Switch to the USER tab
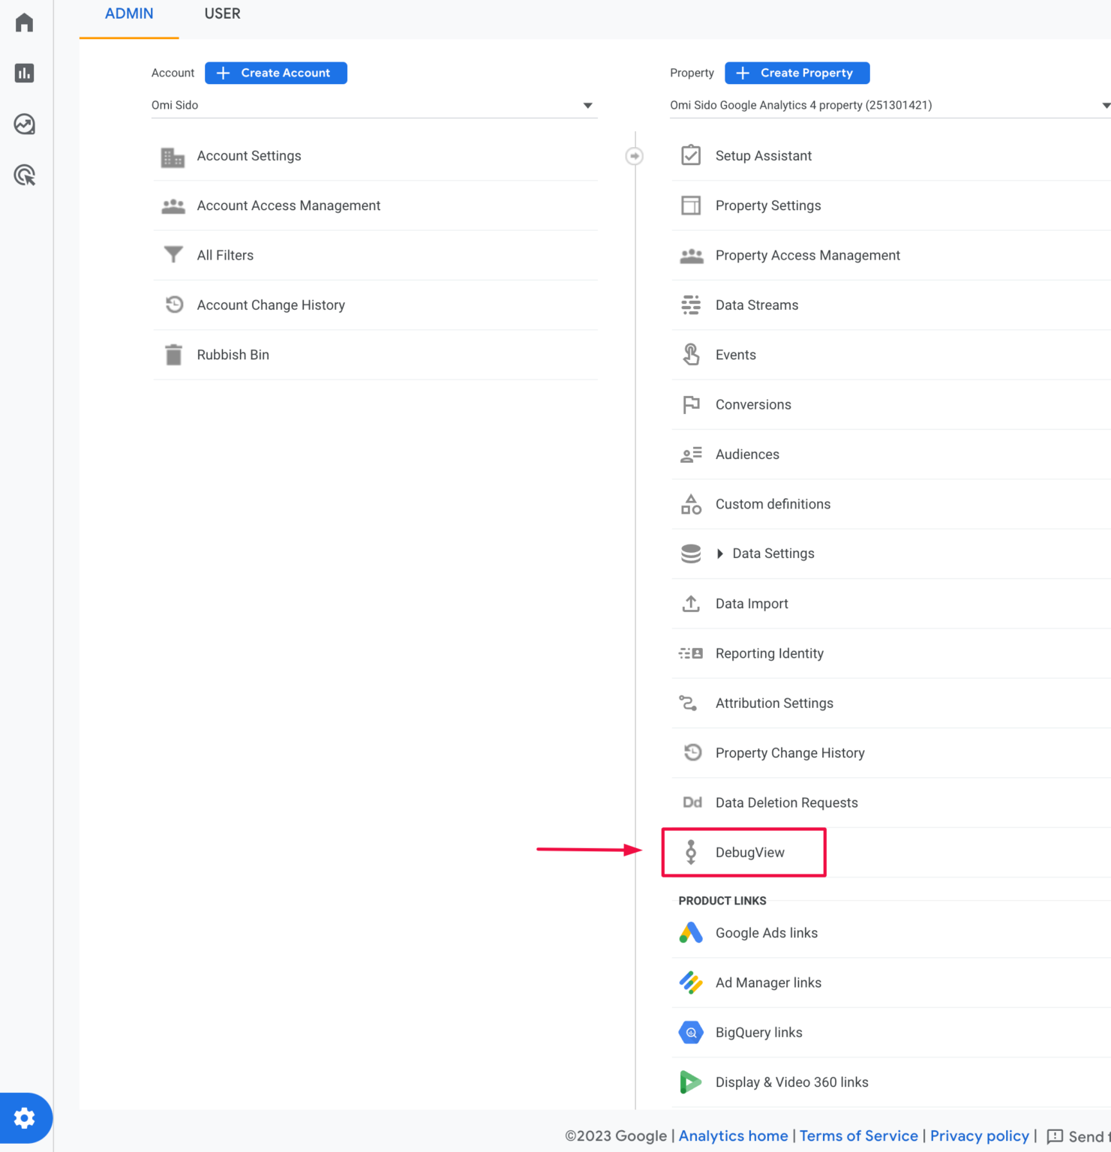The width and height of the screenshot is (1111, 1152). [222, 13]
